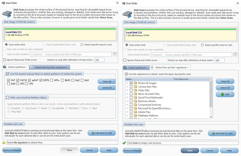Check Ignore Read and Write errors in left window
Image resolution: width=241 pixels, height=156 pixels.
[x=5, y=60]
